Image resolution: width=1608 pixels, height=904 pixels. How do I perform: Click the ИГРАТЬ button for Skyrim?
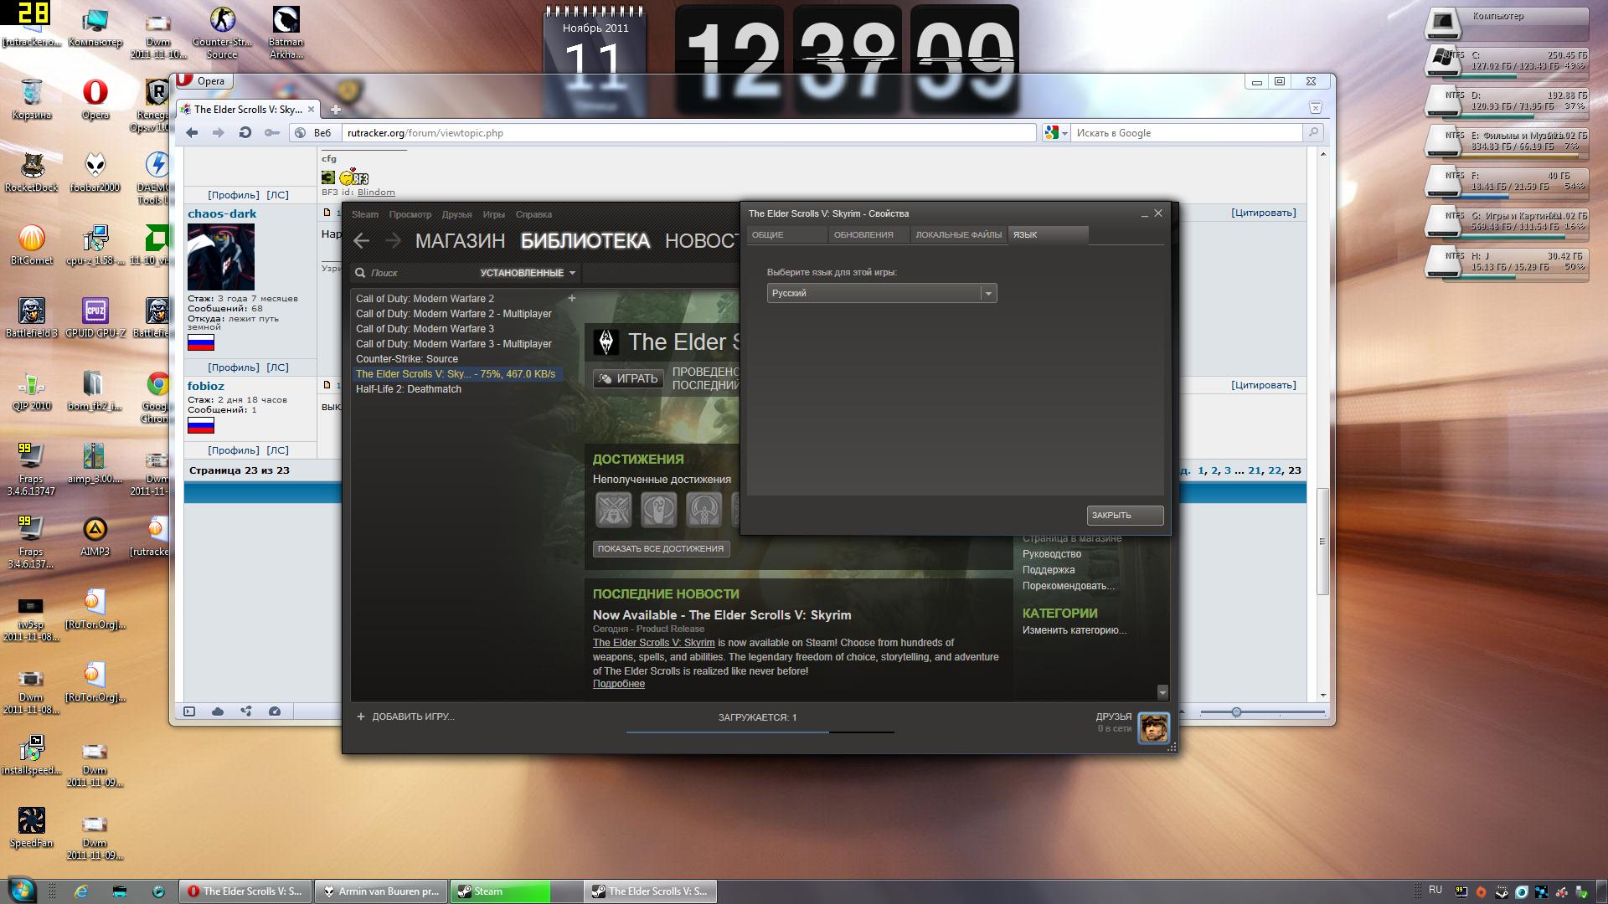[628, 379]
